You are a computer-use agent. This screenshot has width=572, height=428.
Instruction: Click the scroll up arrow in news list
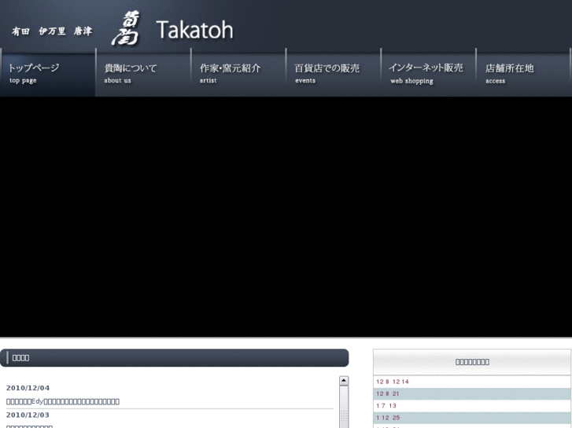344,381
